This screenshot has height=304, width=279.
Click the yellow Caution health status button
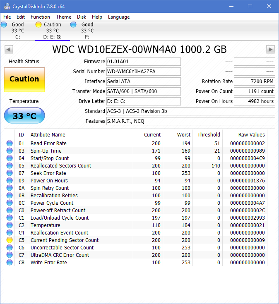click(x=24, y=79)
